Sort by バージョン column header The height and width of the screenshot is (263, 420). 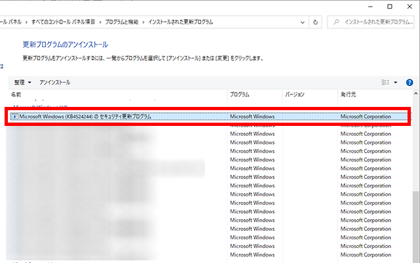pos(295,95)
